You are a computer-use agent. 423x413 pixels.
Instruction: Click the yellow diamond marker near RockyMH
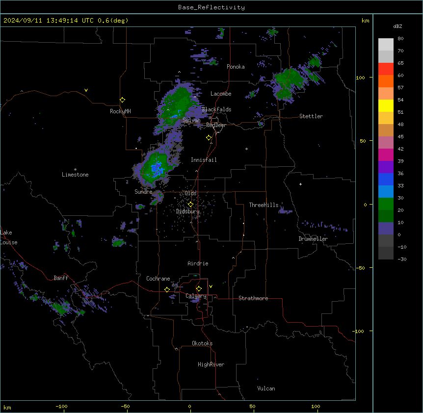point(123,100)
